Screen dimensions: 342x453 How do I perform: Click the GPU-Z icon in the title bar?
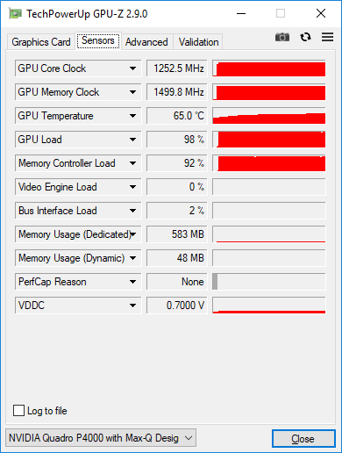[x=15, y=13]
